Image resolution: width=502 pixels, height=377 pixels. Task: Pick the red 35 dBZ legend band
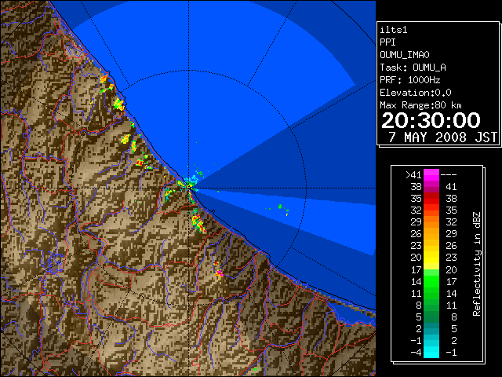coord(431,199)
